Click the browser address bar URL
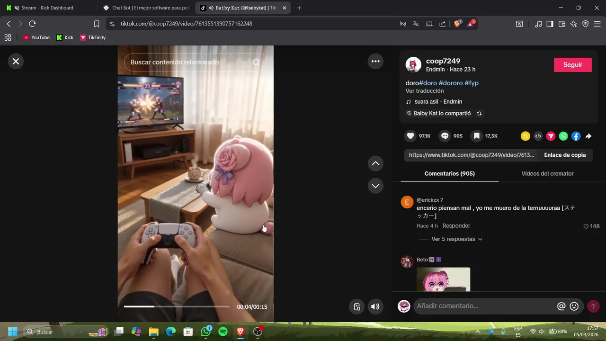This screenshot has width=606, height=341. click(x=186, y=24)
